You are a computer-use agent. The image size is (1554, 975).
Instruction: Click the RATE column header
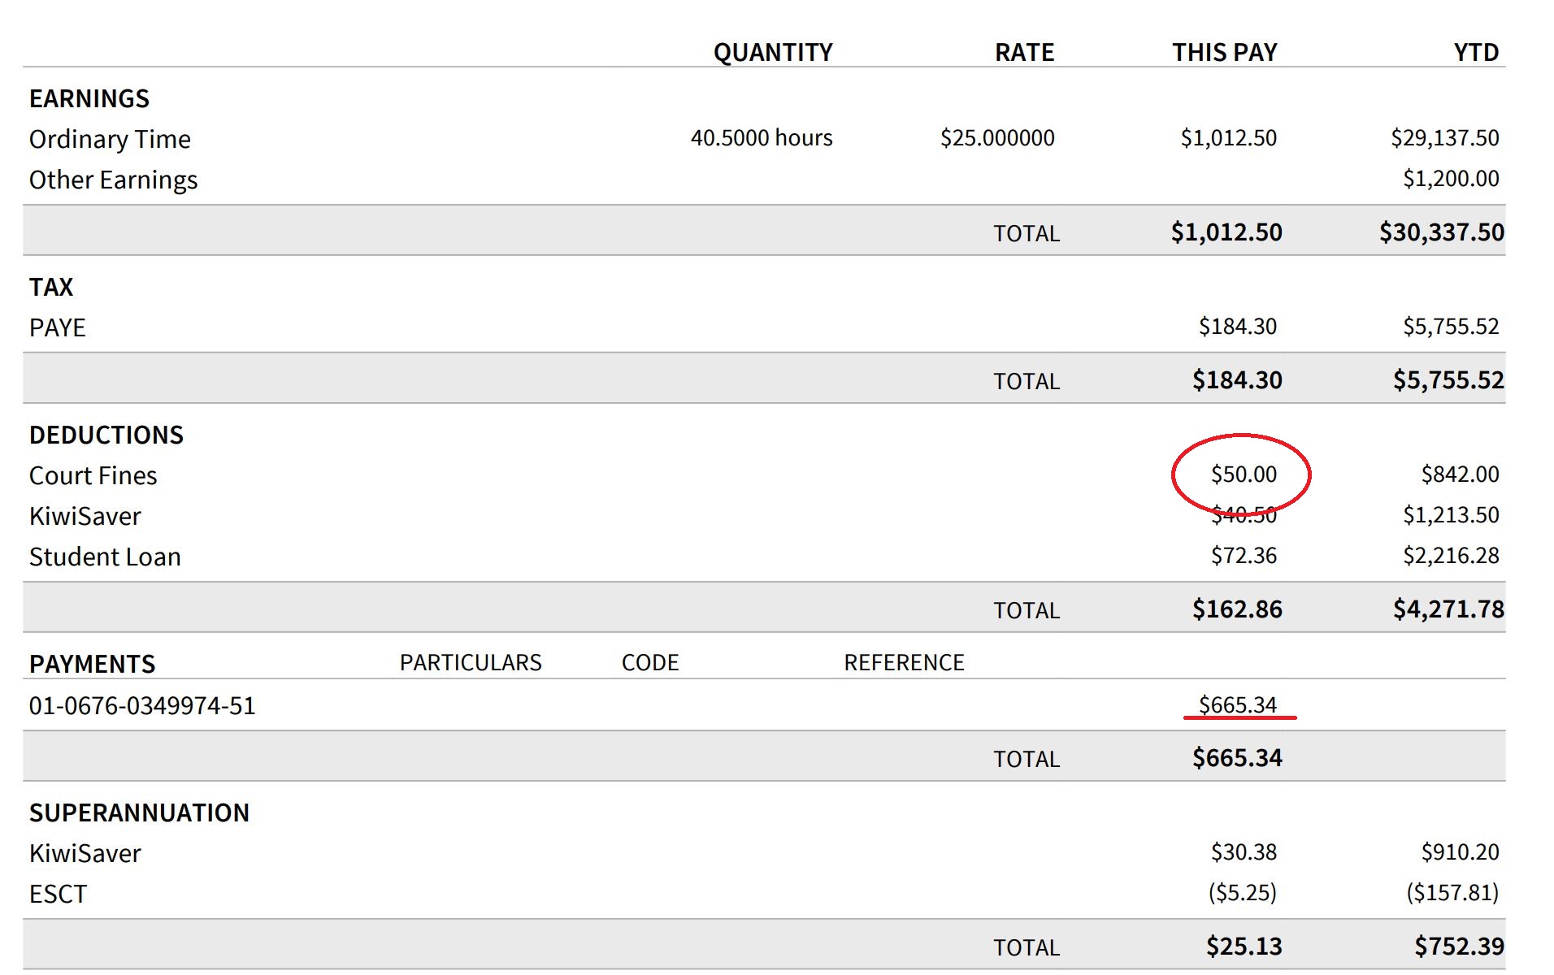(1024, 53)
